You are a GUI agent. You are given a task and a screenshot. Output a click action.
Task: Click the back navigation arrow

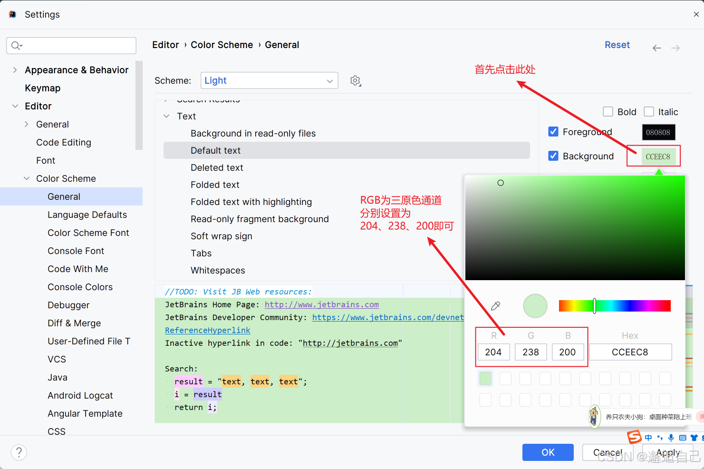tap(657, 48)
